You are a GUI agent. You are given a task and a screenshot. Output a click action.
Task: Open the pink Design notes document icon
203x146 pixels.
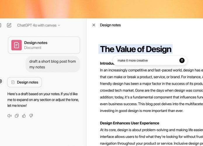[17, 45]
